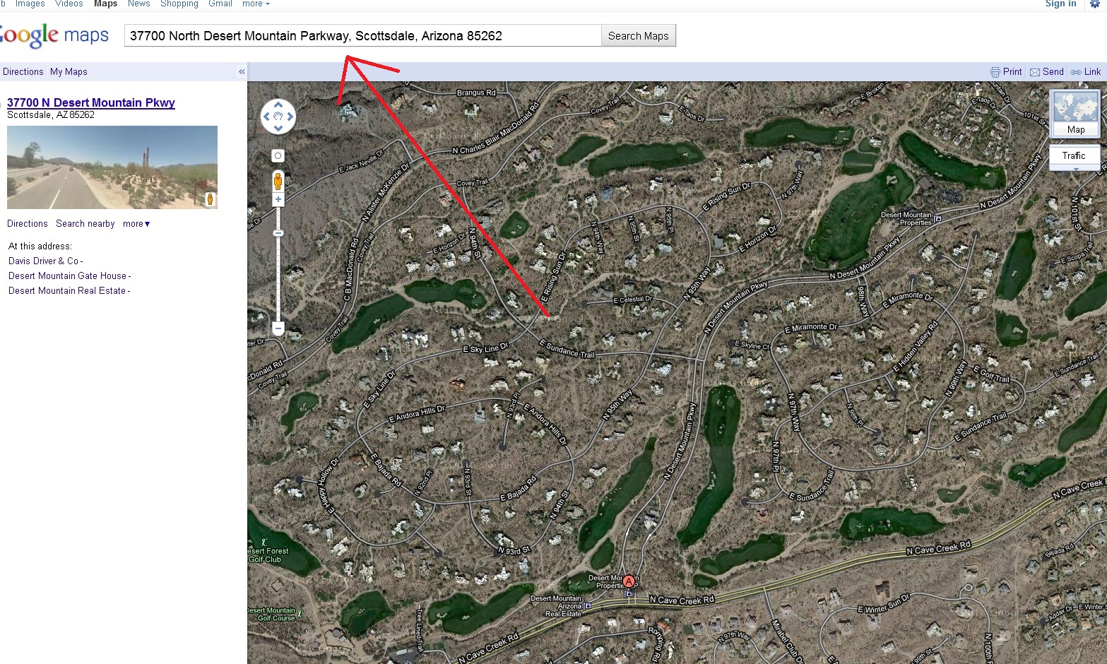The width and height of the screenshot is (1107, 664).
Task: Open 37700 N Desert Mountain Pkwy result title
Action: click(x=91, y=102)
